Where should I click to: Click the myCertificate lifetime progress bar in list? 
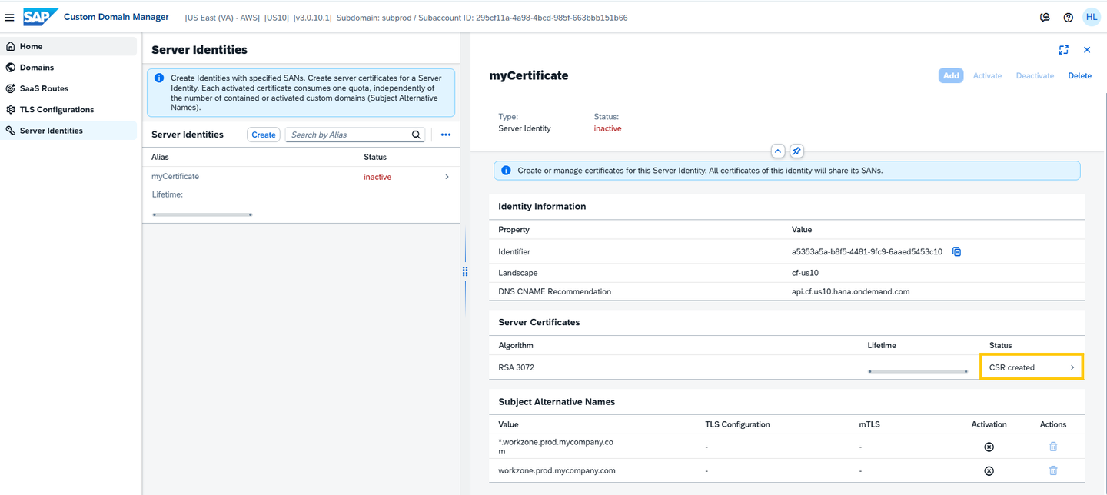203,214
